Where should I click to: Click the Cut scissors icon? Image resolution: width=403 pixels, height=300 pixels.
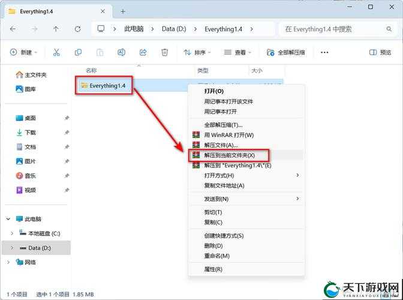tap(56, 52)
